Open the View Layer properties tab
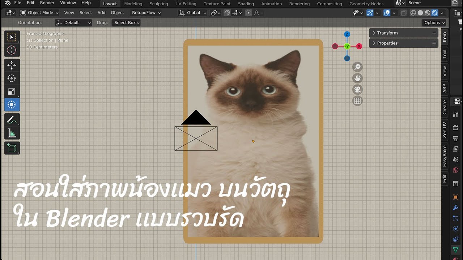 tap(456, 149)
